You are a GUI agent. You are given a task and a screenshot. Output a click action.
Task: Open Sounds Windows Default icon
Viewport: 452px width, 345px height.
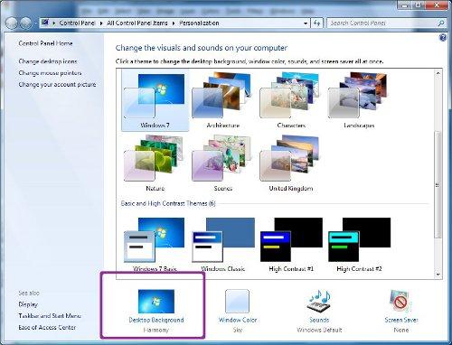[x=319, y=302]
